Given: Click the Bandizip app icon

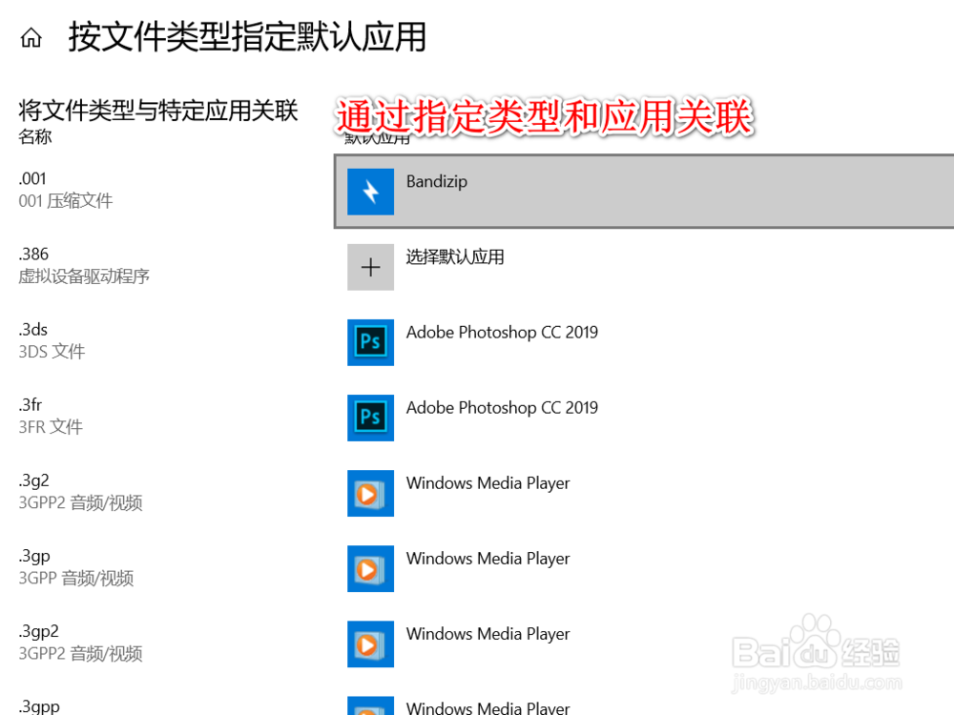Looking at the screenshot, I should [x=370, y=192].
